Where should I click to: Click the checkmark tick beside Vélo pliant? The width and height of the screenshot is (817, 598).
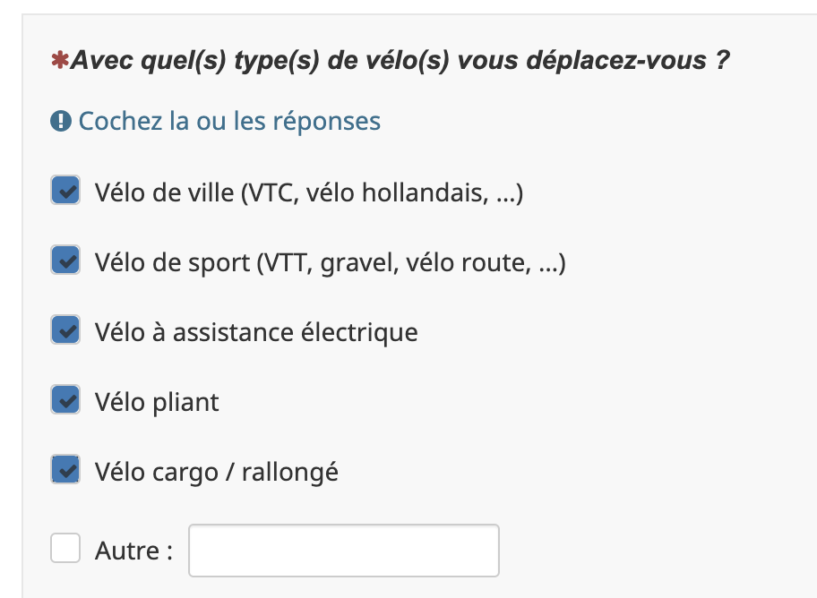click(65, 401)
